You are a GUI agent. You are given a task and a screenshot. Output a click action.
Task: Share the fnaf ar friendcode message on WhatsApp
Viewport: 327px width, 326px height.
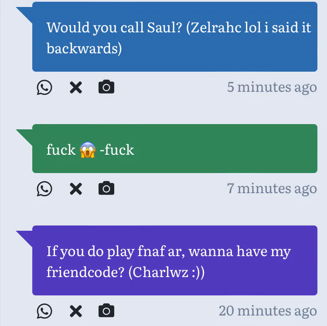[x=44, y=311]
